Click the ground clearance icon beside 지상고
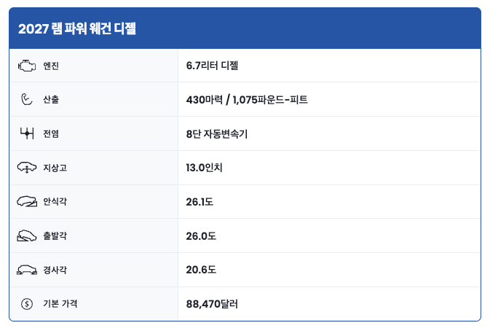 click(27, 168)
